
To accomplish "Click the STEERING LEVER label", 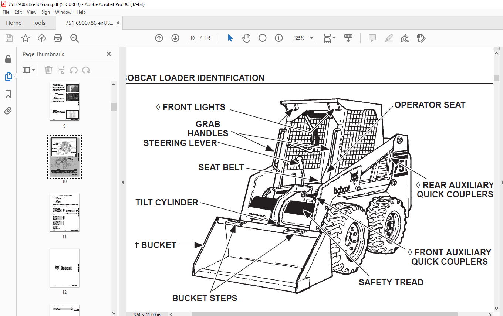I will [180, 143].
